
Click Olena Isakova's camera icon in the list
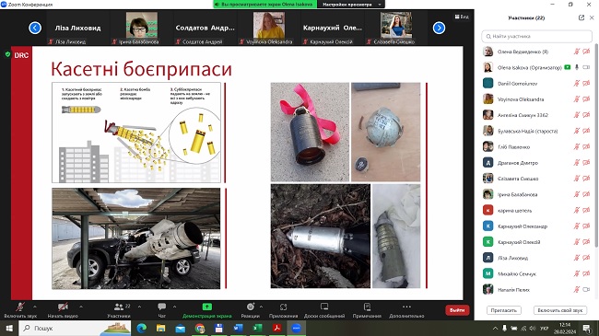point(586,67)
